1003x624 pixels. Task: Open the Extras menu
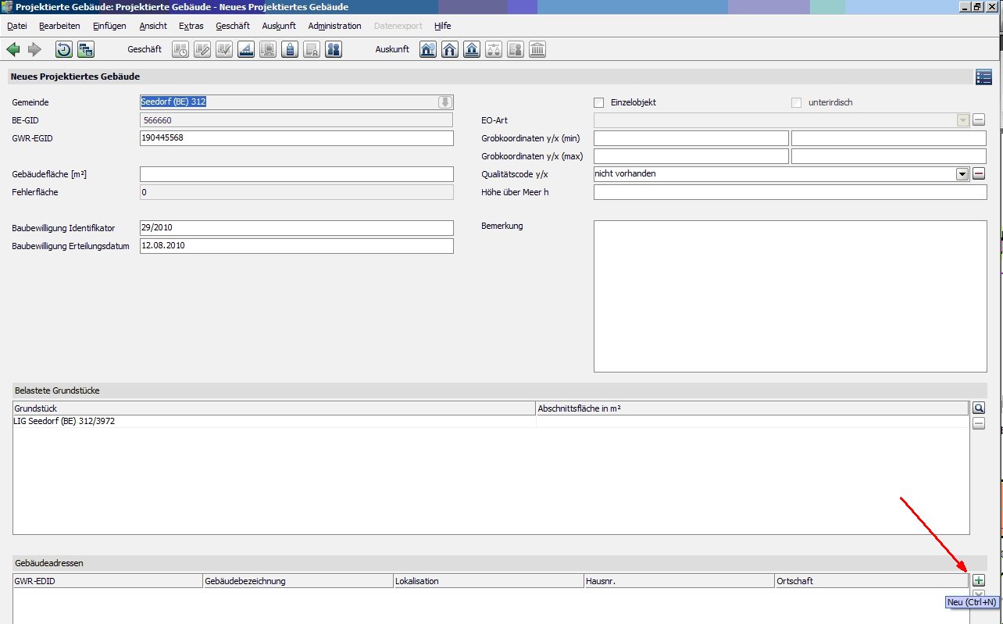[x=191, y=26]
